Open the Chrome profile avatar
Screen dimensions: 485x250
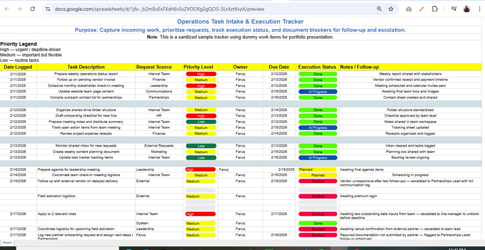467,9
